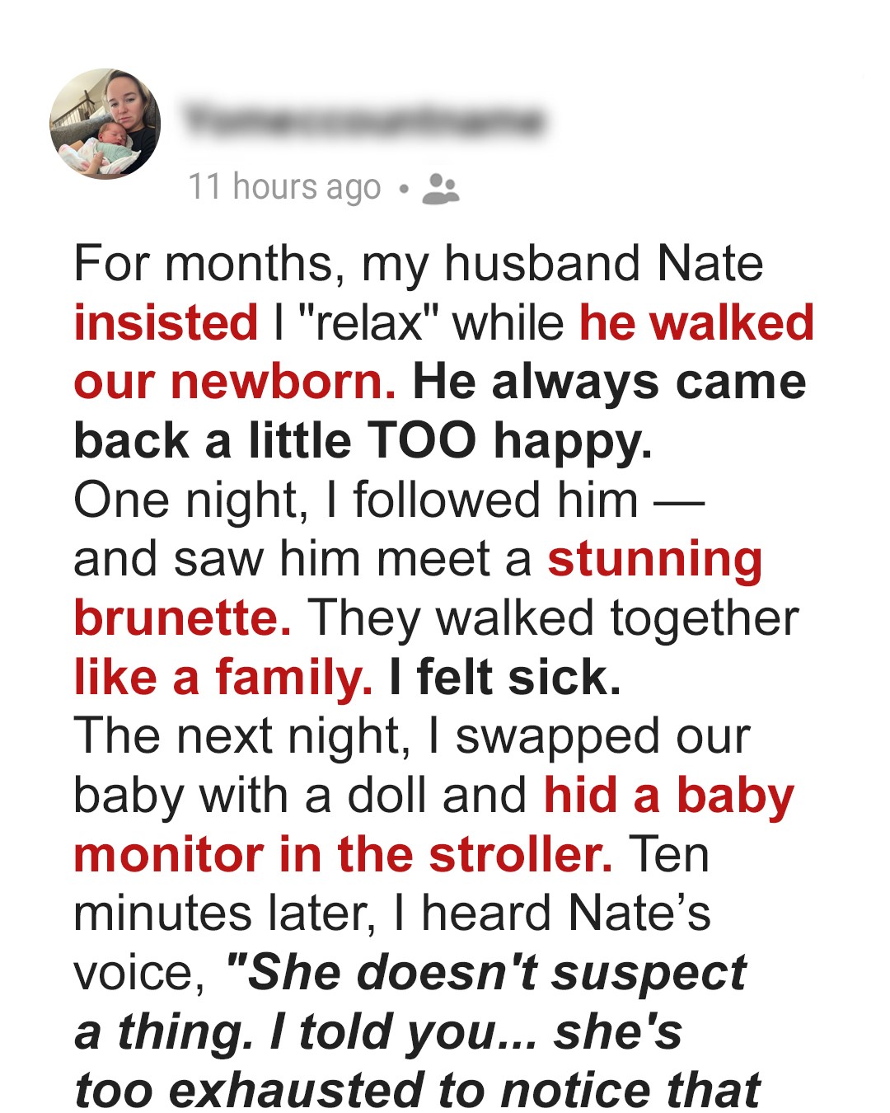
Task: Click the red word "insisted"
Action: point(166,322)
